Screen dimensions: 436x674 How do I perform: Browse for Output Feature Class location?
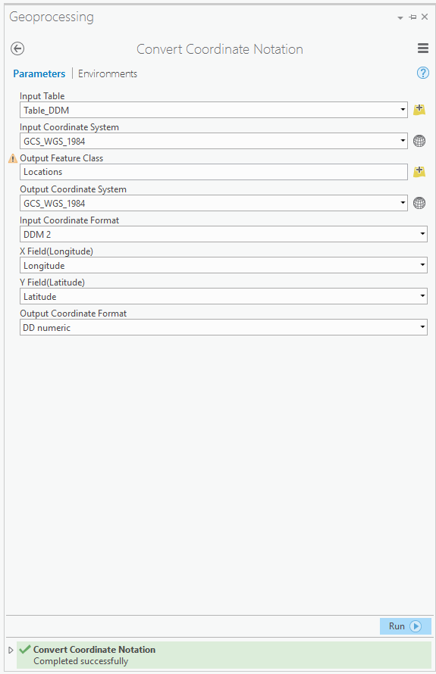tap(419, 172)
